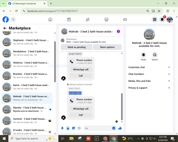The image size is (178, 142).
Task: Open the account profile picture menu
Action: pos(170,20)
